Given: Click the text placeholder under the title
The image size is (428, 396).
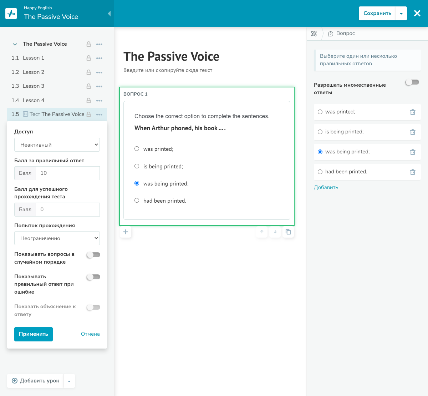Looking at the screenshot, I should click(168, 70).
